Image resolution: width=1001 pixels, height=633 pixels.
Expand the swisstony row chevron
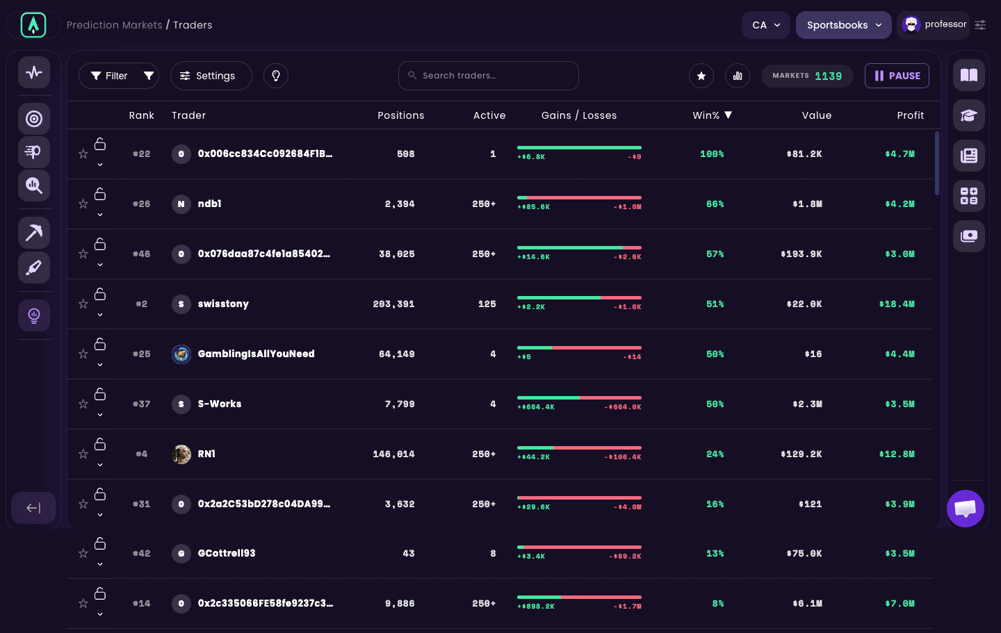point(100,315)
